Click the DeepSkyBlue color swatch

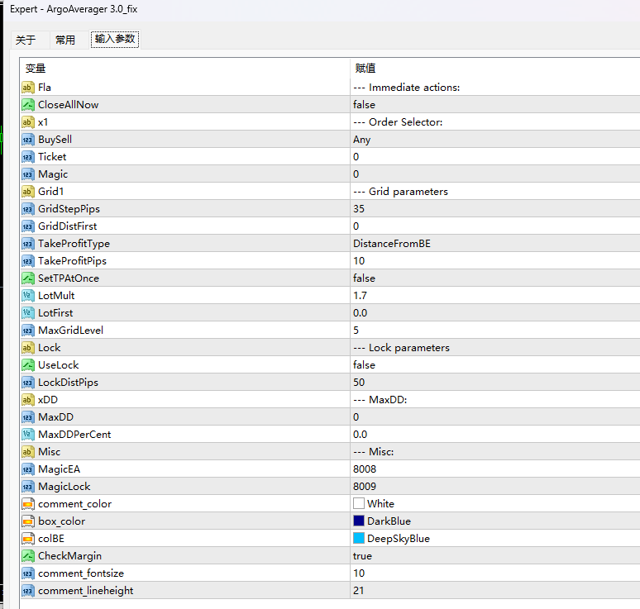point(359,538)
